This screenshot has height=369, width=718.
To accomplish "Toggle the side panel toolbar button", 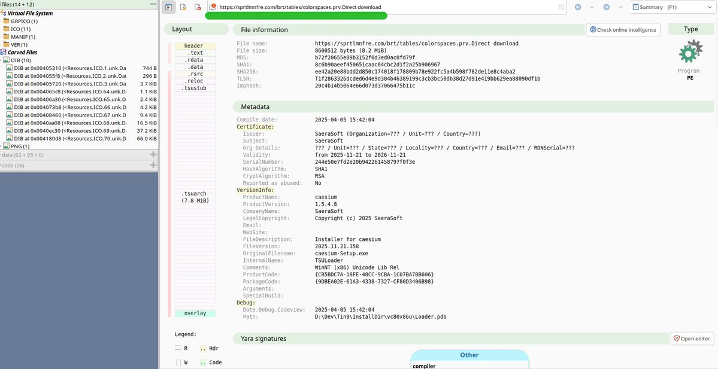I will click(168, 7).
